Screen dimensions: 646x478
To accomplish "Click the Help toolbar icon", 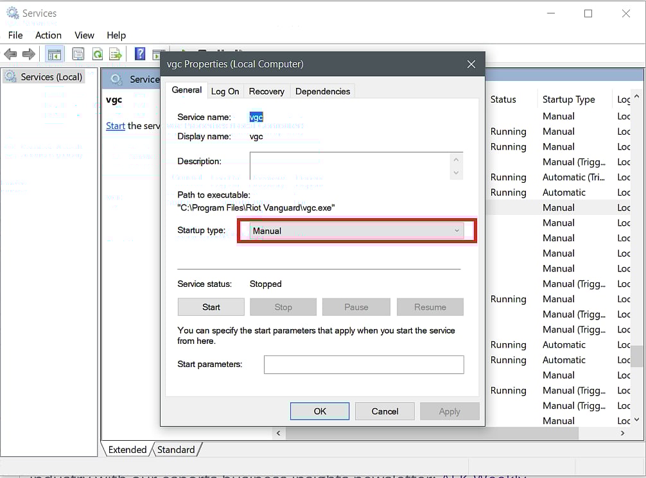I will tap(140, 55).
